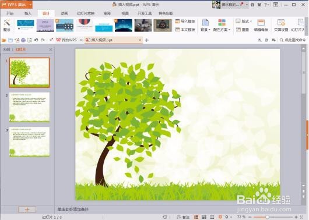Viewport: 309px width, 220px height.
Task: Open the Slide Show (幻灯片放映) ribbon tab
Action: click(x=86, y=13)
